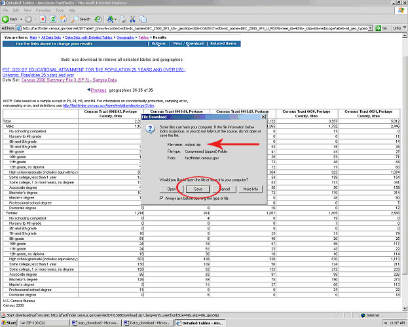Click Open in File Download dialog
The image size is (408, 327).
pyautogui.click(x=172, y=189)
